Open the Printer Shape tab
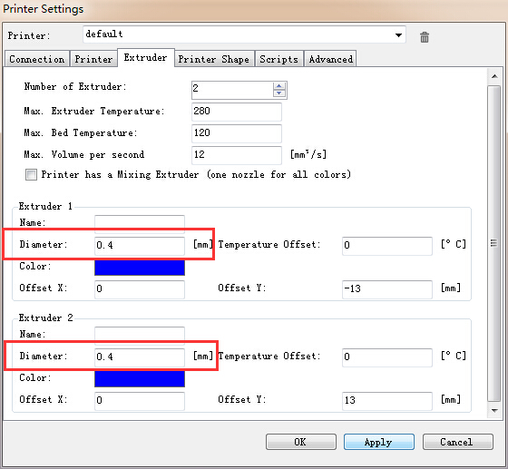Viewport: 508px width, 469px height. click(214, 59)
